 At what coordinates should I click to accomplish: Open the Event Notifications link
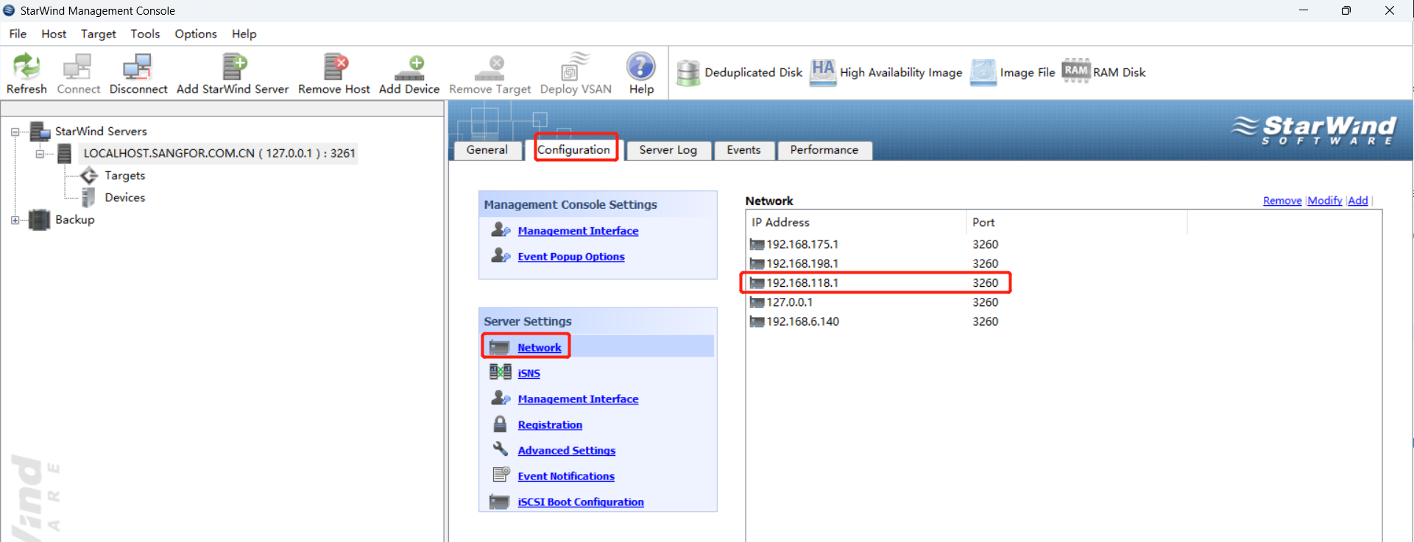tap(566, 477)
